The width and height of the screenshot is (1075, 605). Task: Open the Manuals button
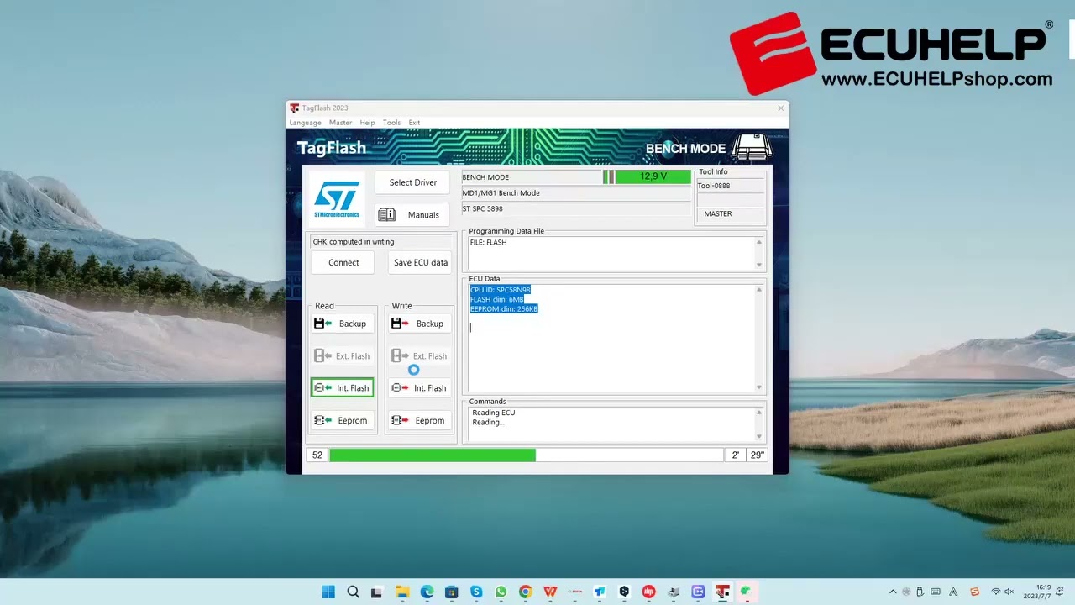tap(412, 214)
